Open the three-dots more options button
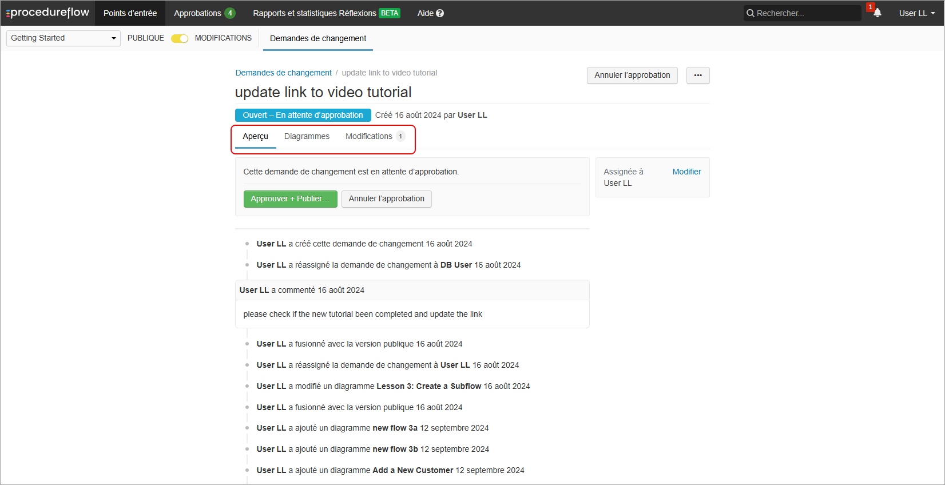The width and height of the screenshot is (945, 485). click(698, 75)
